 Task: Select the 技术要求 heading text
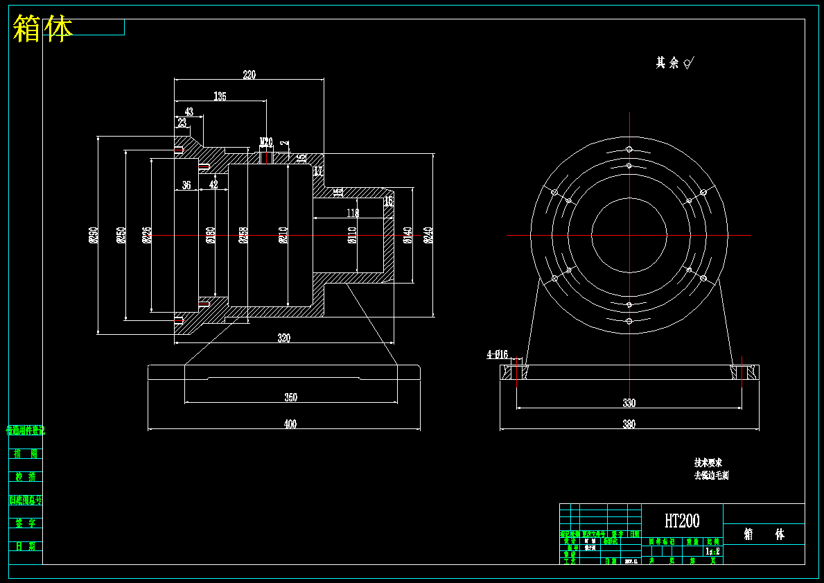tap(708, 462)
